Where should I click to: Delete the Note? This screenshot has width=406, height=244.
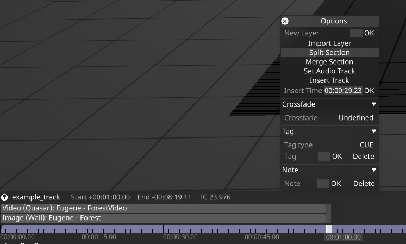point(364,184)
